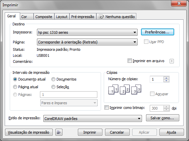Toggle Imprimir como bitmap checkbox
189x141 pixels.
106,108
